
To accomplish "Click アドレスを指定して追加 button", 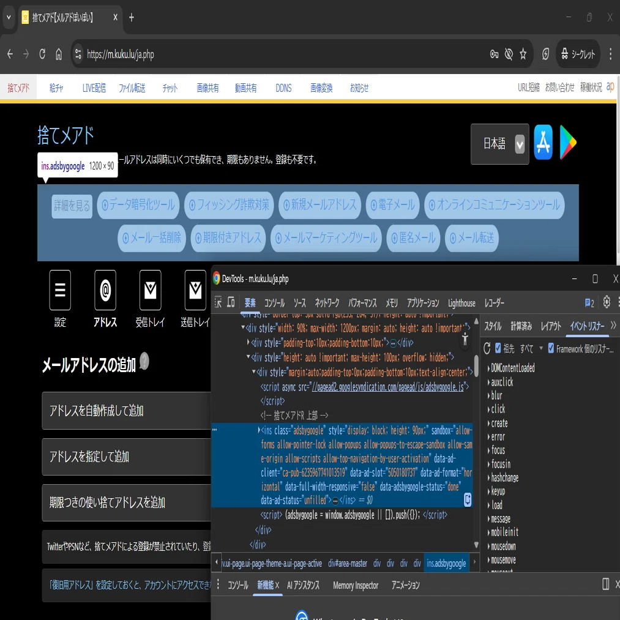I will (127, 457).
